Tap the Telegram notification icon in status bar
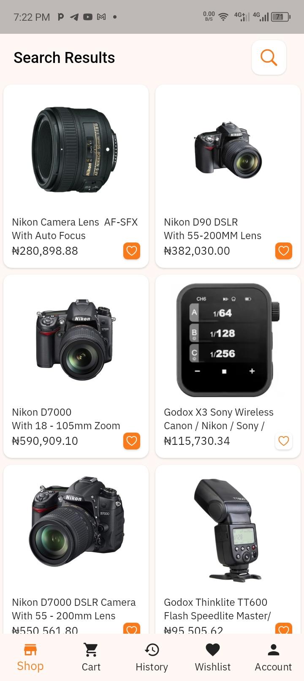The image size is (304, 681). pos(74,17)
